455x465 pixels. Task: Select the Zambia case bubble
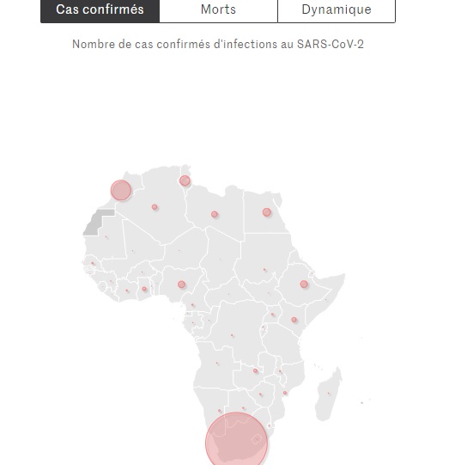[x=255, y=370]
